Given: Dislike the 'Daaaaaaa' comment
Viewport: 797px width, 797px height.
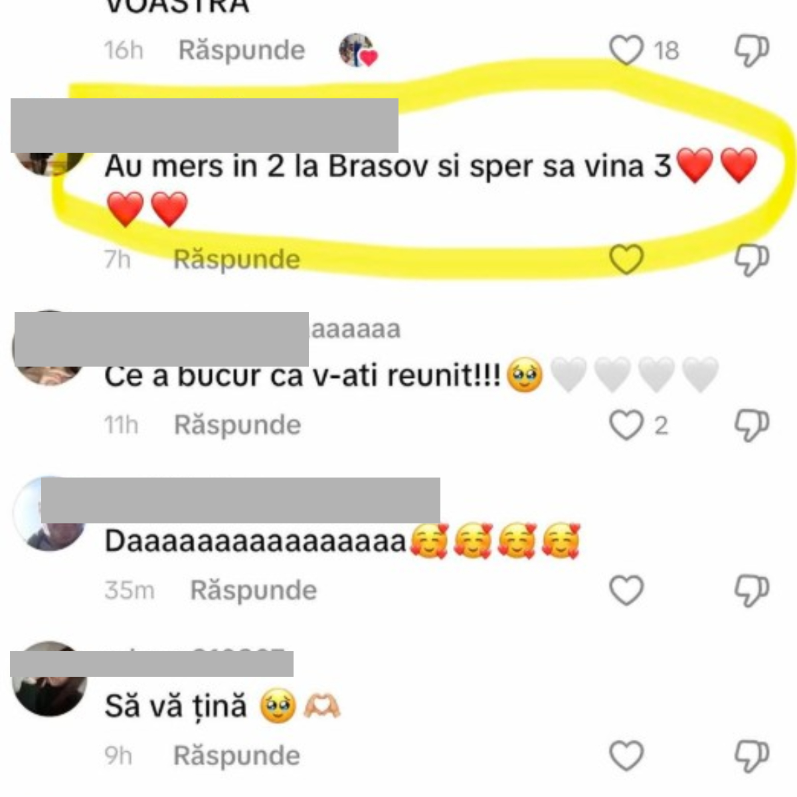Looking at the screenshot, I should [x=751, y=590].
